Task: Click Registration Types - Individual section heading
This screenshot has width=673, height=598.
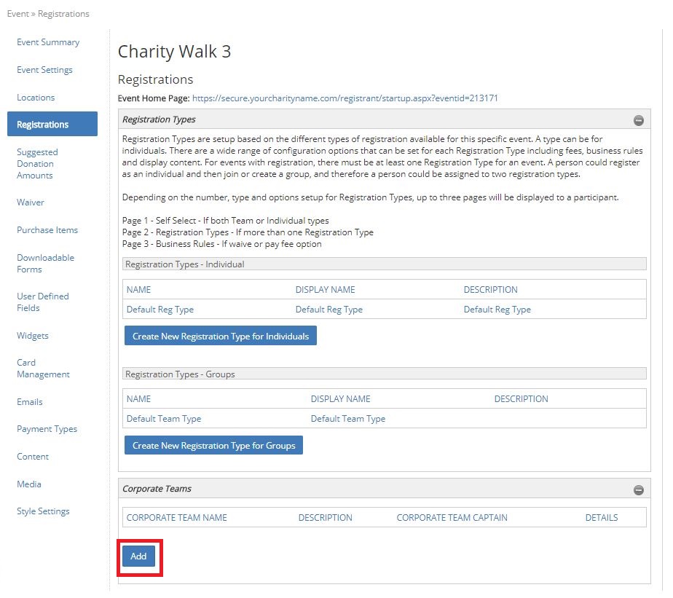Action: (185, 264)
